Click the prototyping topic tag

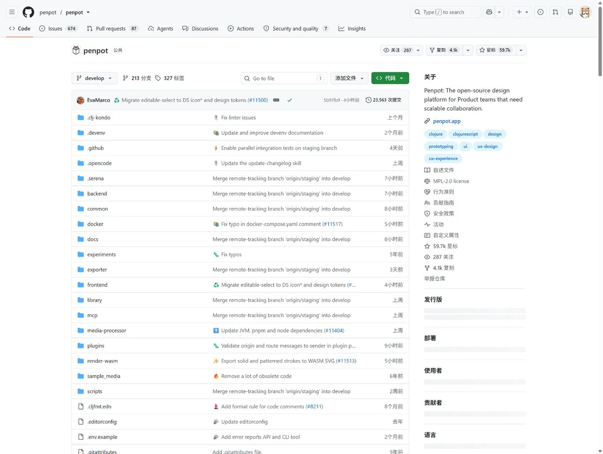[x=441, y=146]
